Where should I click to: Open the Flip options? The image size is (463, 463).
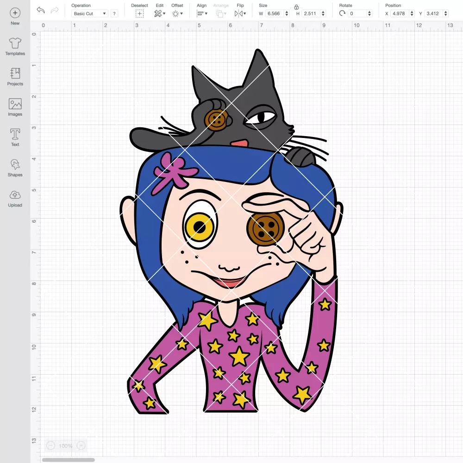[240, 13]
